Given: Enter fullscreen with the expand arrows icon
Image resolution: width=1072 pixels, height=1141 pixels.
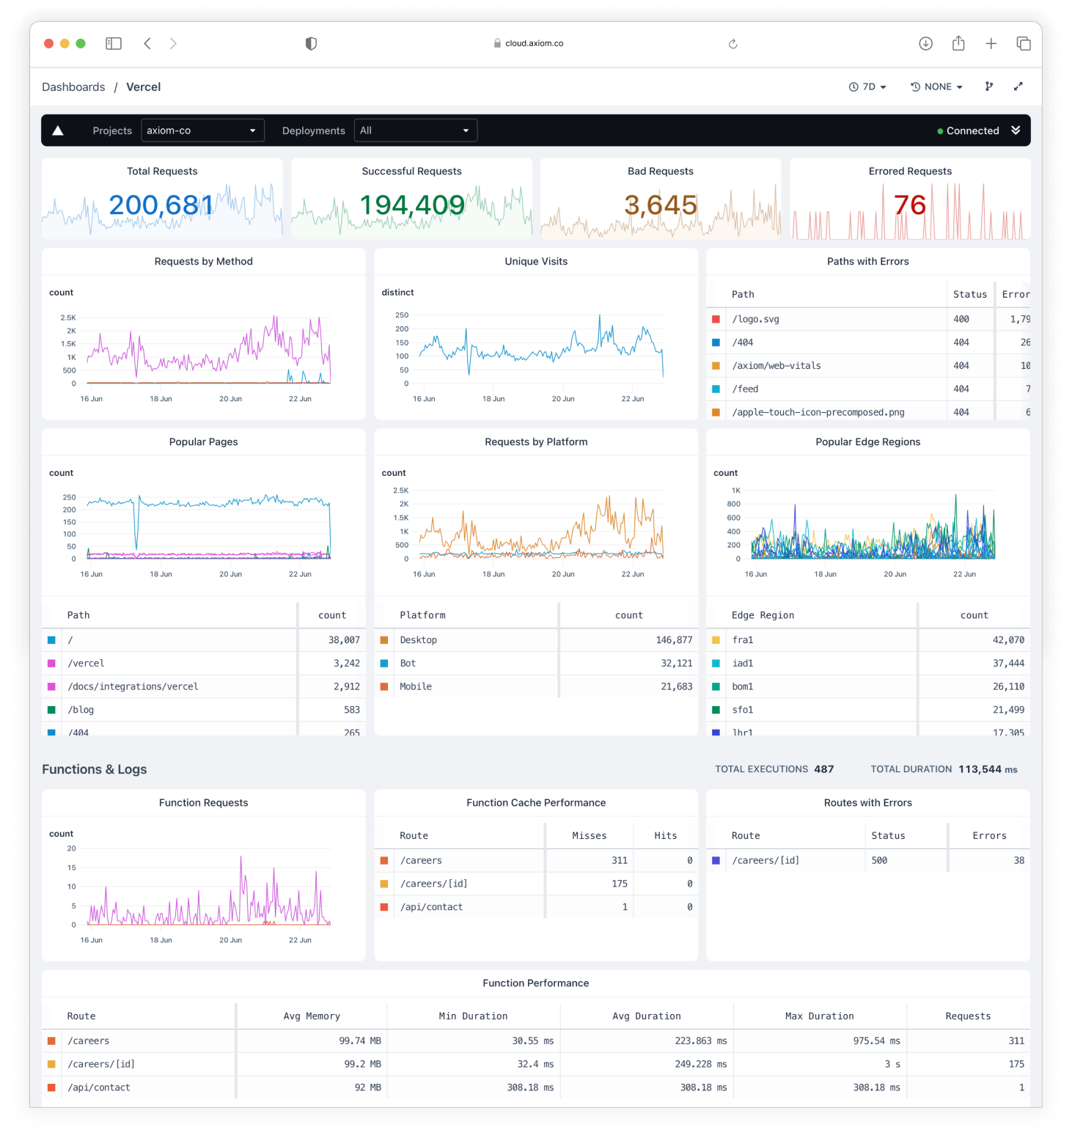Looking at the screenshot, I should (1018, 87).
